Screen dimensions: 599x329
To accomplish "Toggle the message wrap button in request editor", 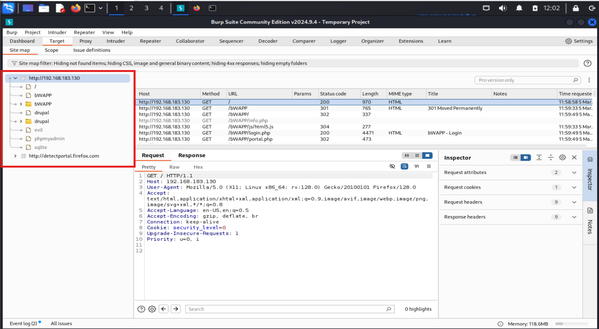I will 404,166.
